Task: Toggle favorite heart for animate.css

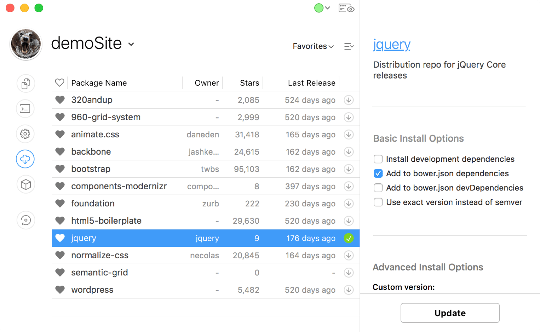Action: click(60, 134)
